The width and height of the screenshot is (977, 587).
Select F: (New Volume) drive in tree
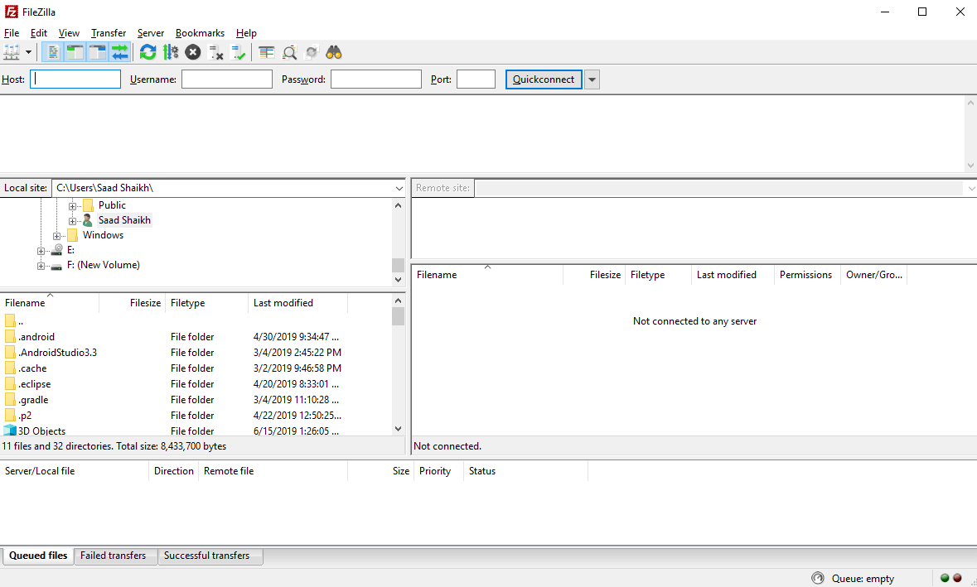click(x=104, y=265)
